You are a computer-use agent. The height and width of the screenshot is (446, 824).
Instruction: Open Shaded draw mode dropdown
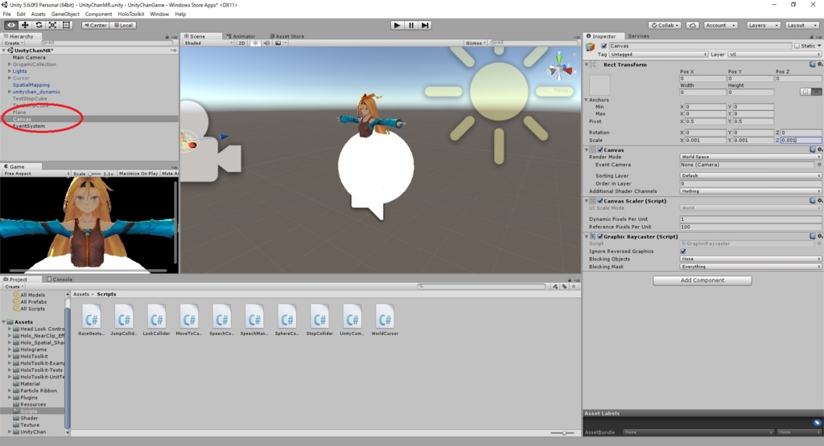coord(208,43)
